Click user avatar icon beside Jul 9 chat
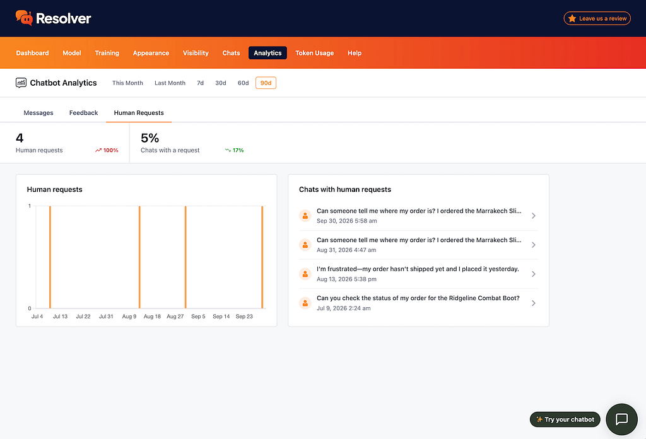This screenshot has width=646, height=439. point(305,303)
